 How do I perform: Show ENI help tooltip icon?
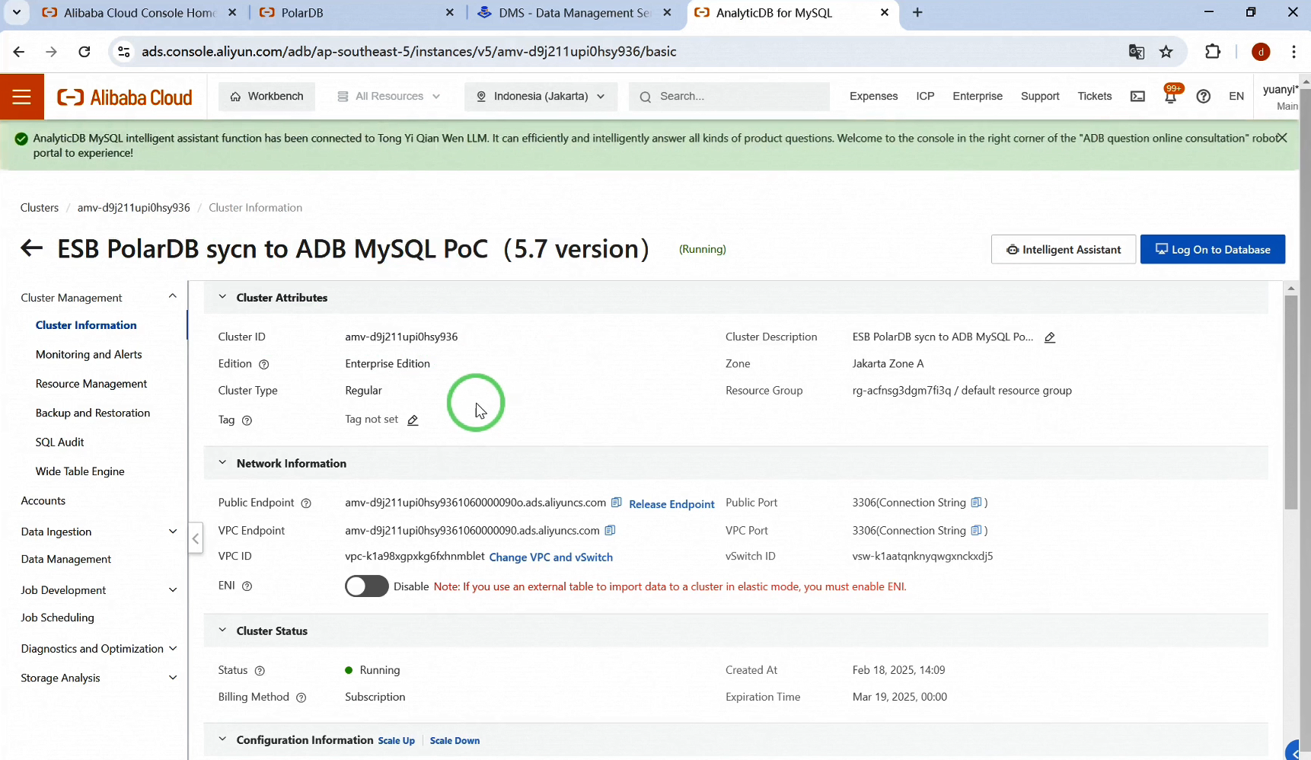tap(247, 586)
